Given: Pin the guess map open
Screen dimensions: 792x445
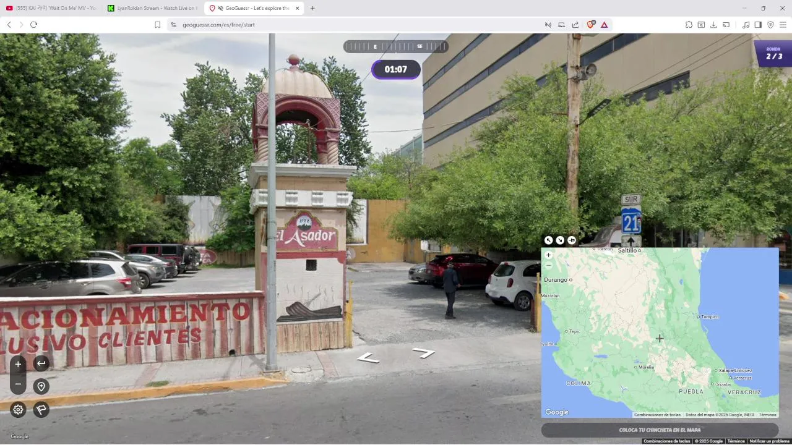Looking at the screenshot, I should 572,240.
